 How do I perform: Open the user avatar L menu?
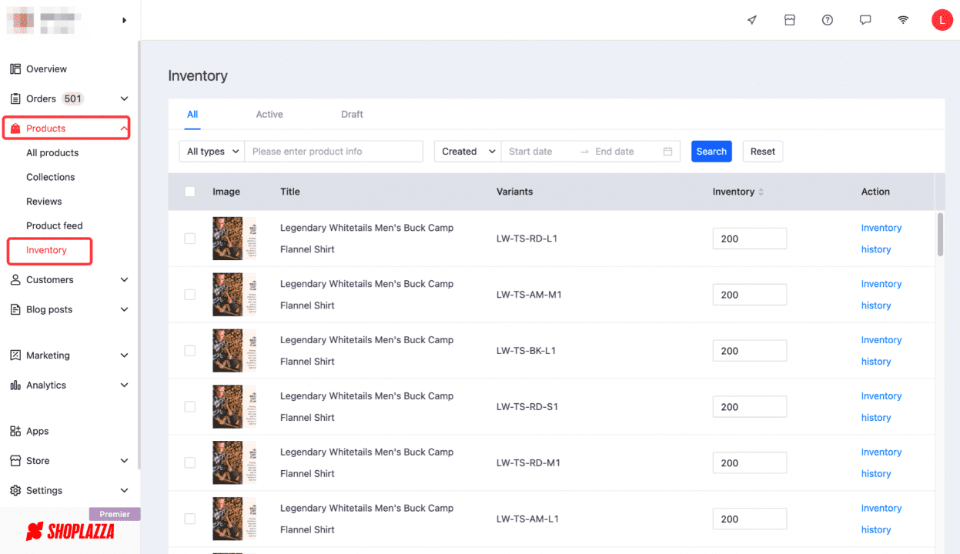pyautogui.click(x=942, y=20)
